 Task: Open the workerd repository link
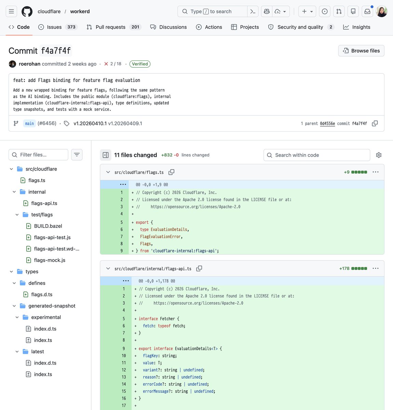click(x=80, y=11)
